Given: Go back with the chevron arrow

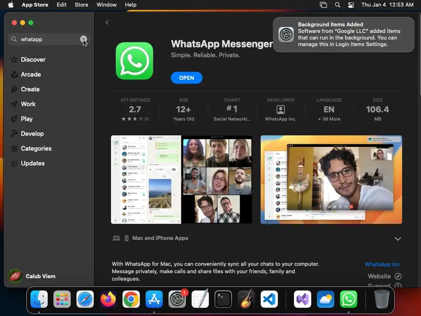Looking at the screenshot, I should [x=107, y=22].
